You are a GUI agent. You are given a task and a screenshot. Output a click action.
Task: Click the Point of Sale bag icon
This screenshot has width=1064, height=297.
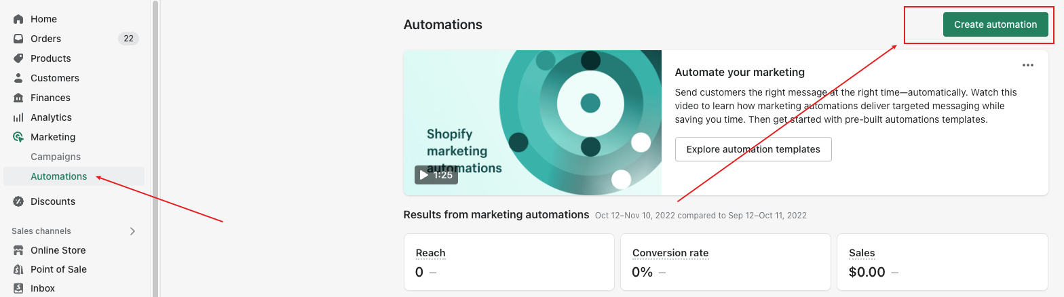(18, 269)
